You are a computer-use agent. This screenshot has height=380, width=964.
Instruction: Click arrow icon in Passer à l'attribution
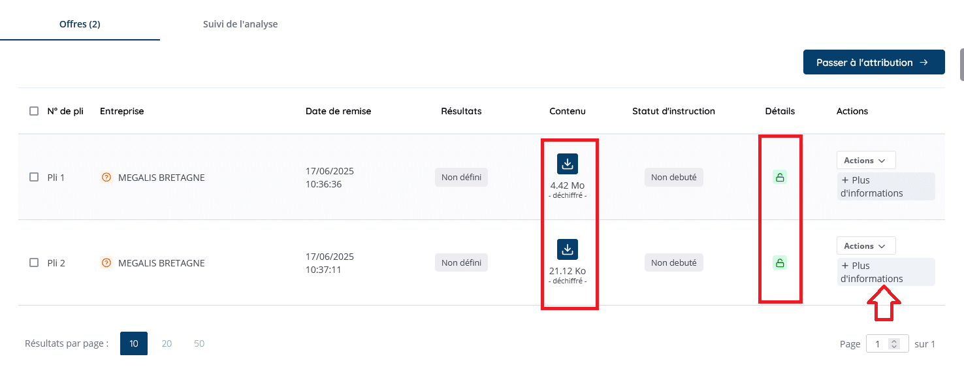coord(924,63)
